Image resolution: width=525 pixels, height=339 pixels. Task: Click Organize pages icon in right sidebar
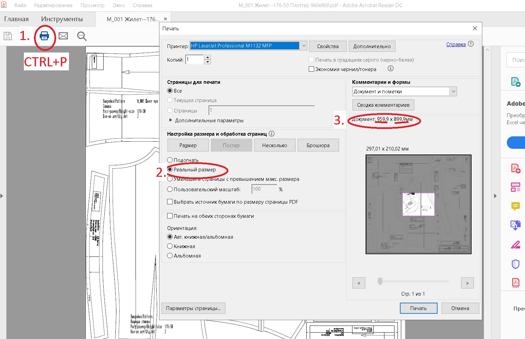coord(516,187)
